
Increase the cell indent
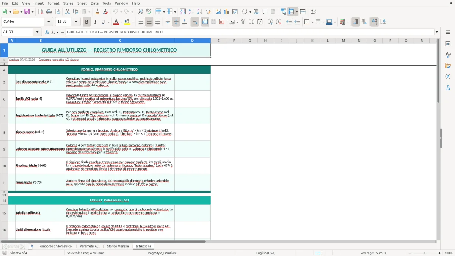coord(289,22)
